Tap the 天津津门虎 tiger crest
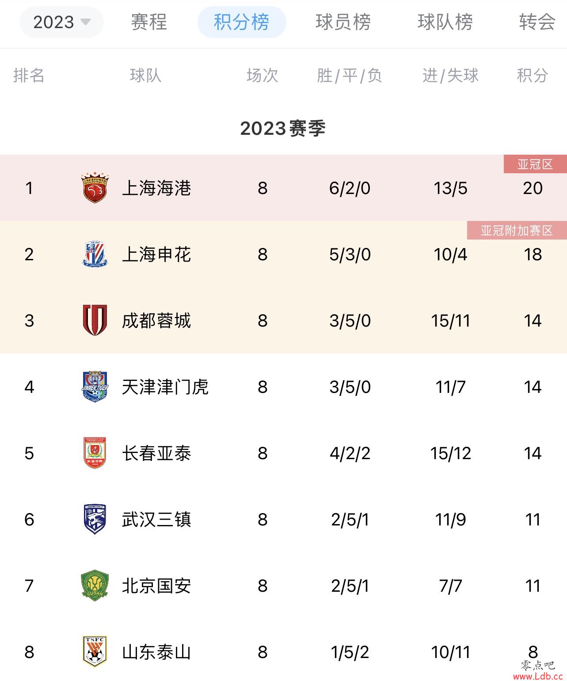 tap(95, 387)
